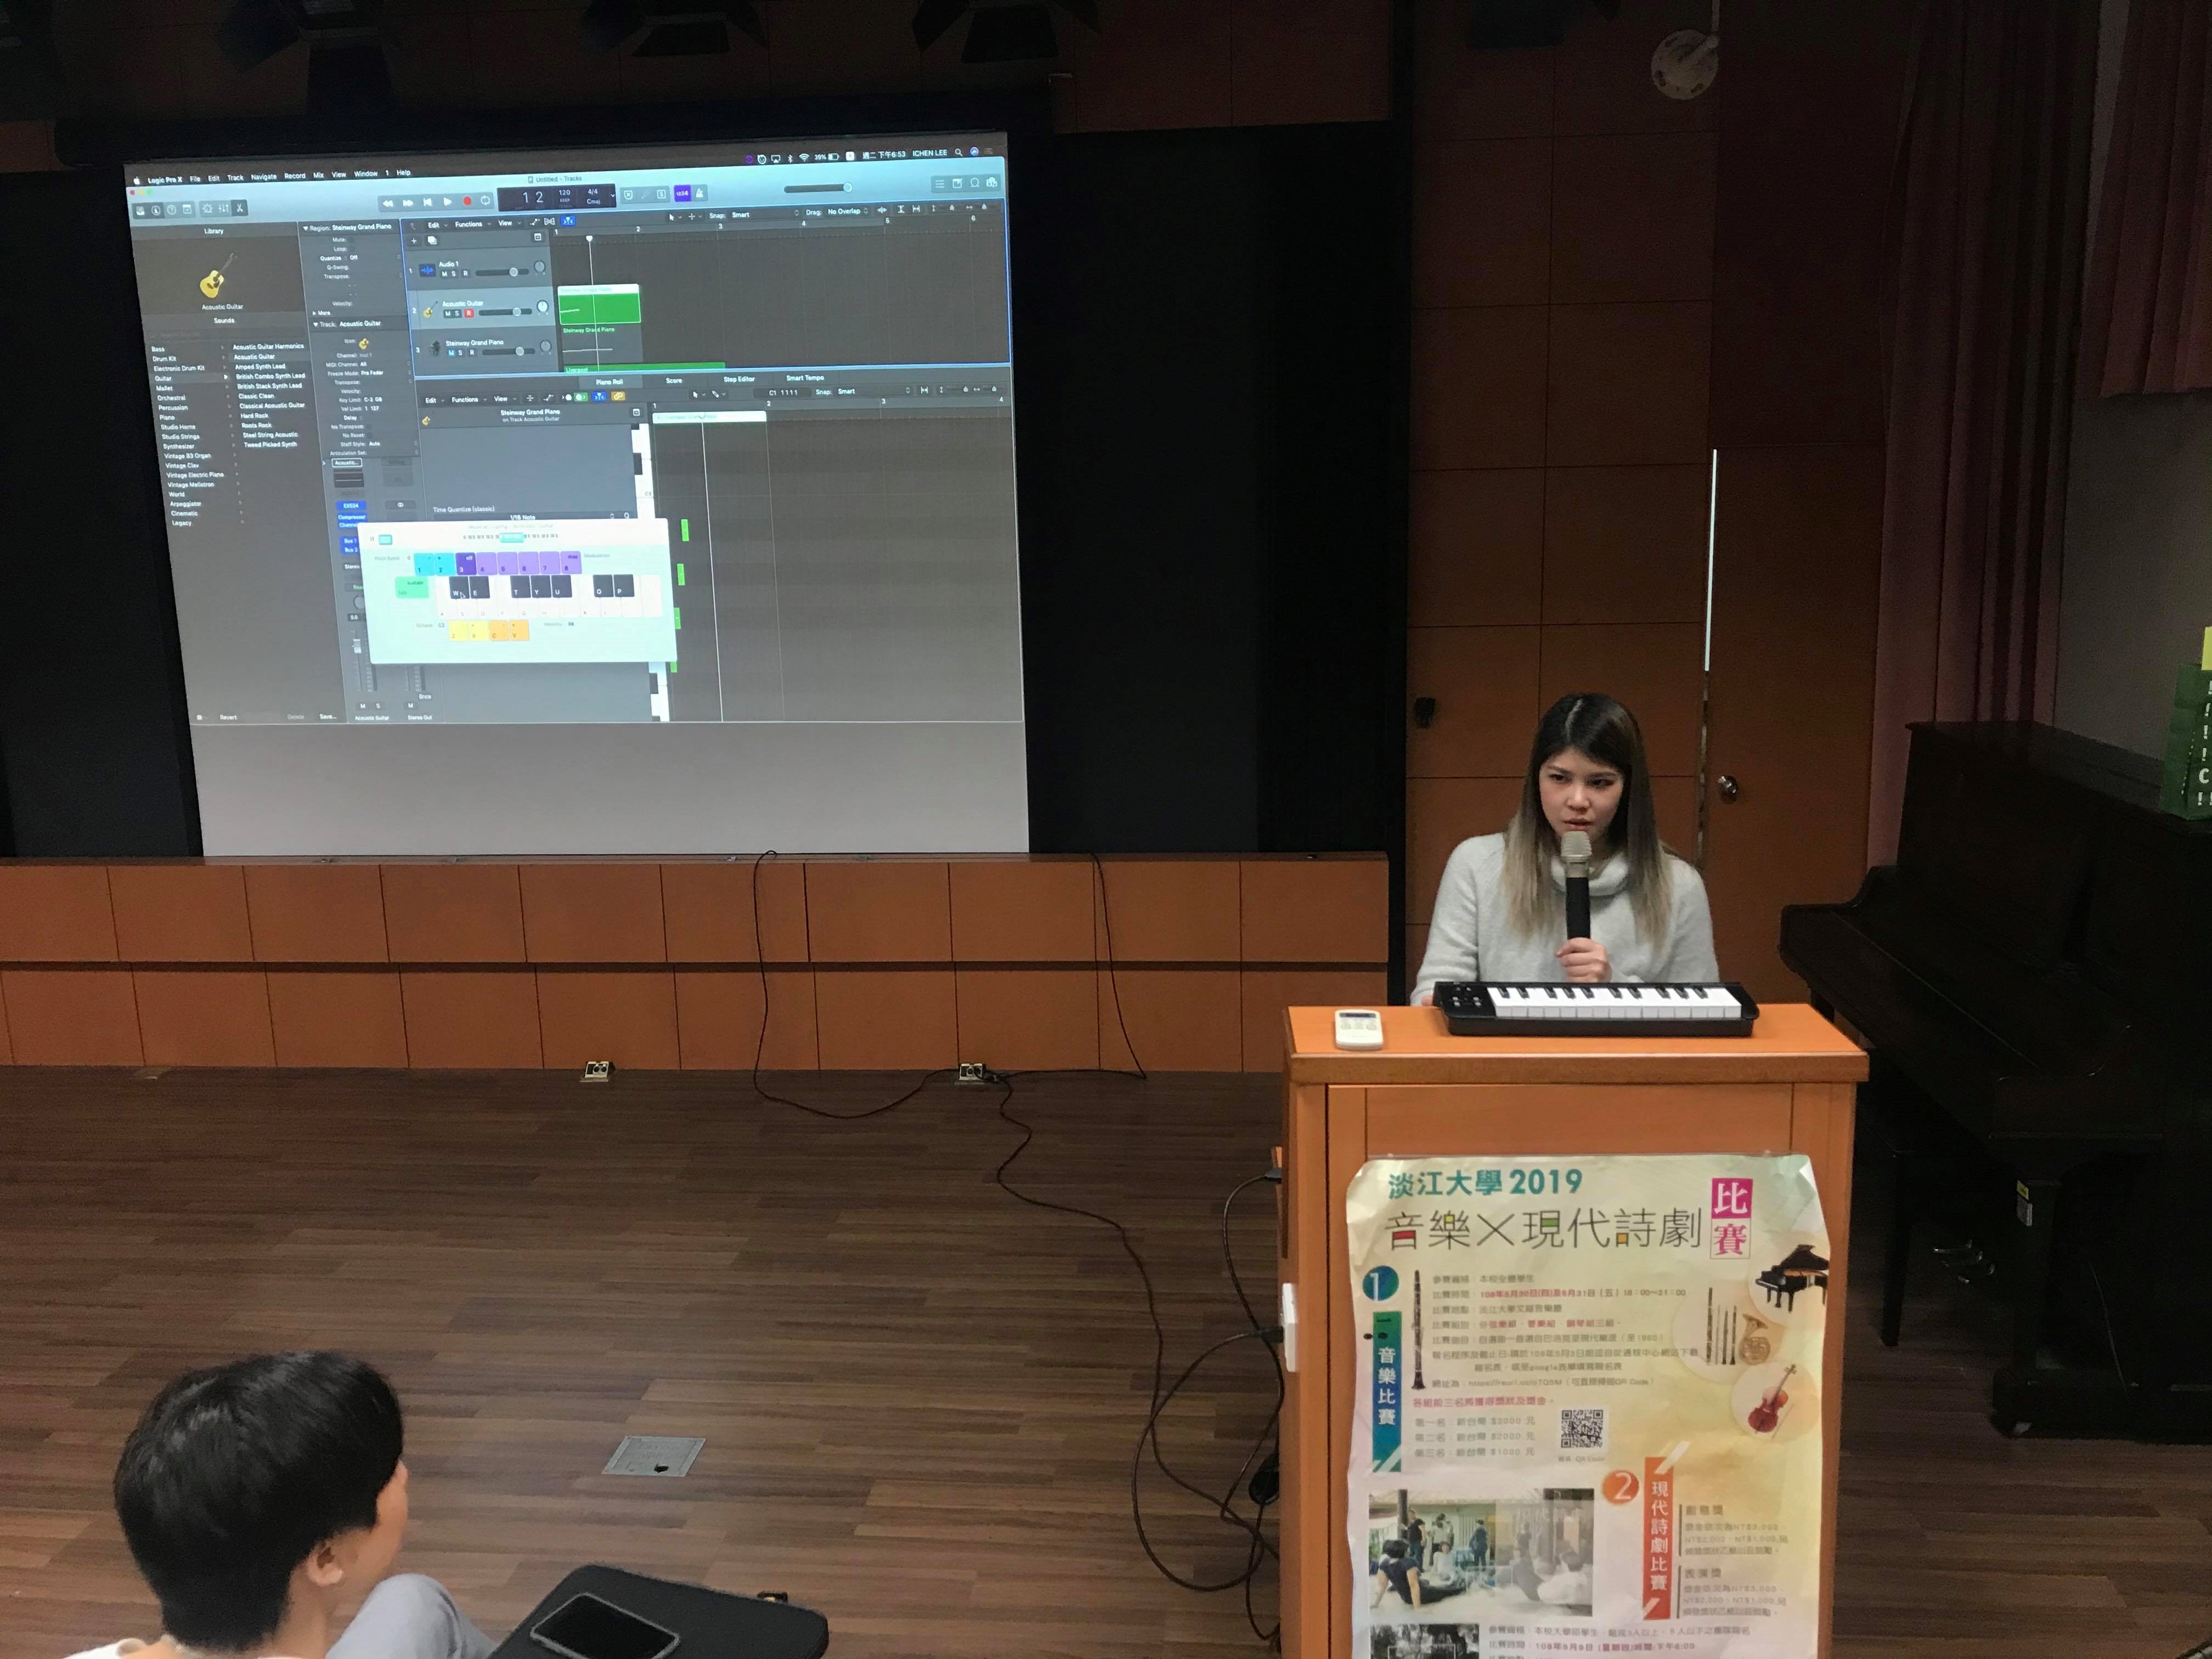Screen dimensions: 2212x1659
Task: Choose Steel String Acoustic patch
Action: point(270,434)
